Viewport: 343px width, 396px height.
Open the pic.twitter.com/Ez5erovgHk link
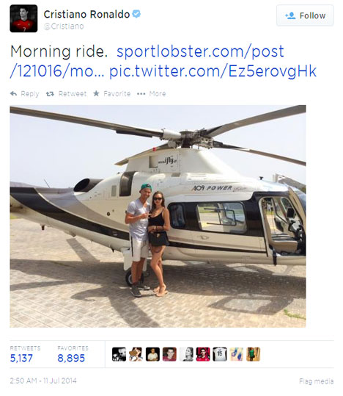(x=213, y=71)
